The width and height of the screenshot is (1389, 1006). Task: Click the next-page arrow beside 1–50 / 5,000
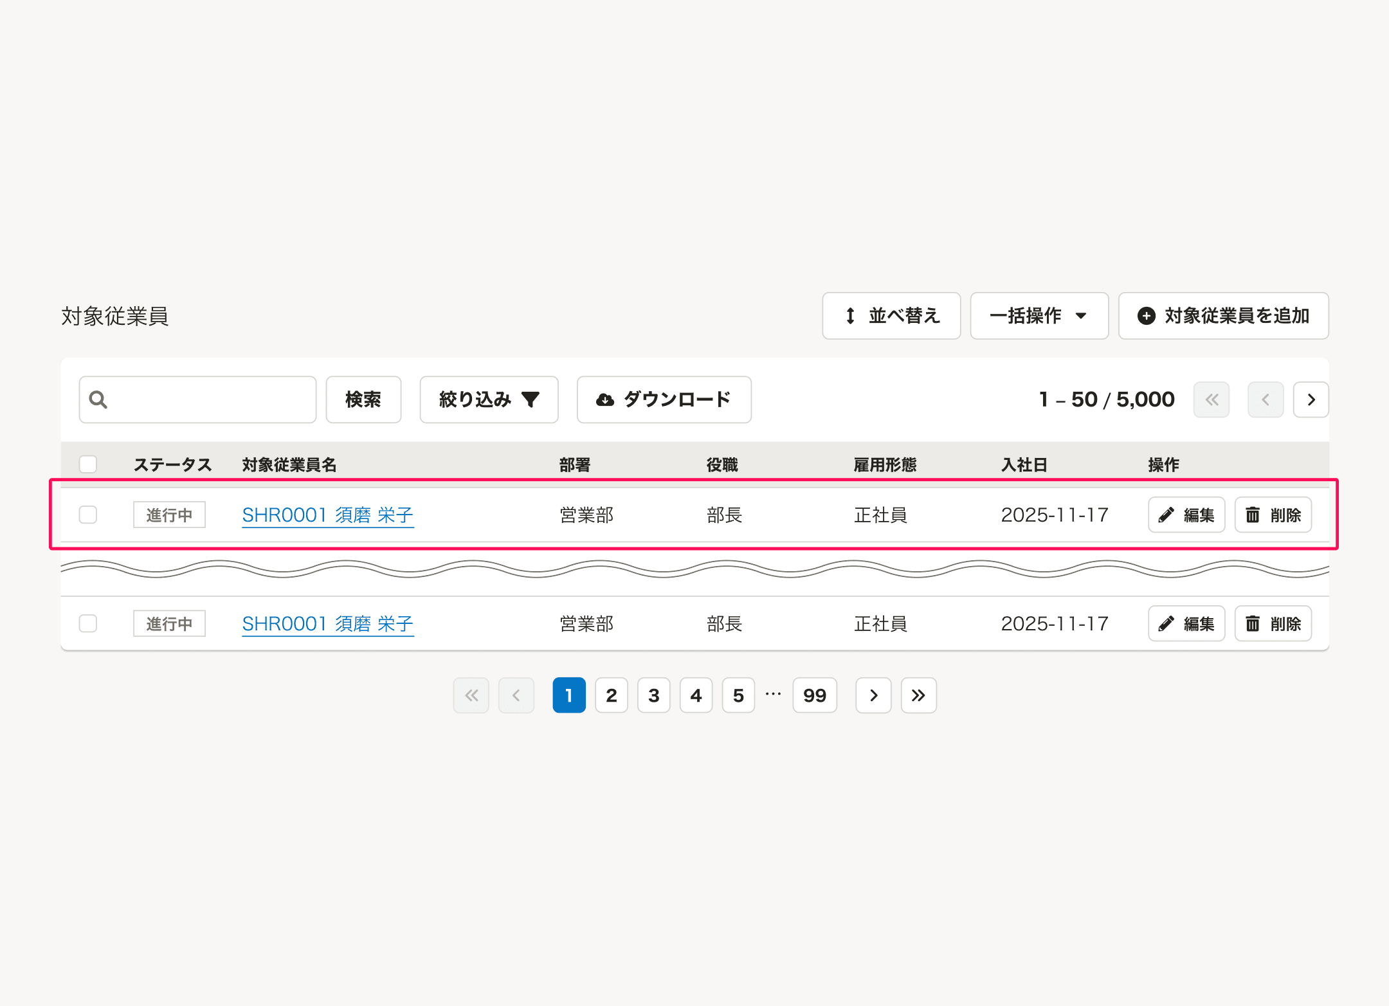[x=1311, y=399]
